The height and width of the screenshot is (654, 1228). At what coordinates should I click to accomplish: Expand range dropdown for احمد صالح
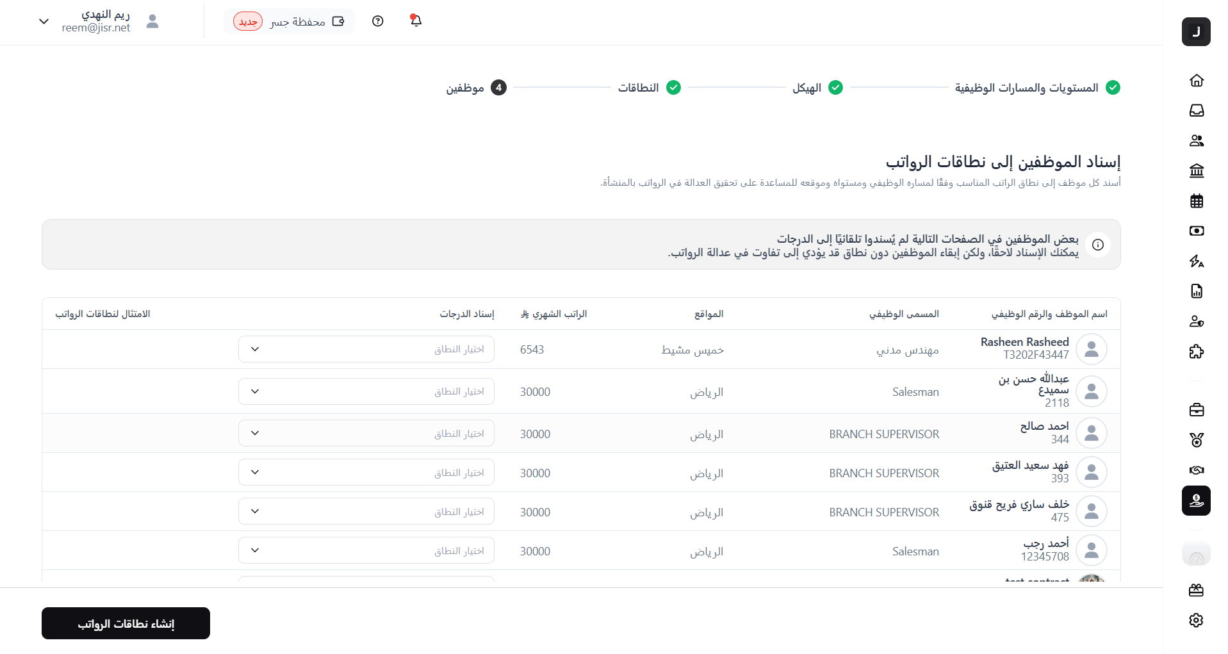[x=366, y=434]
